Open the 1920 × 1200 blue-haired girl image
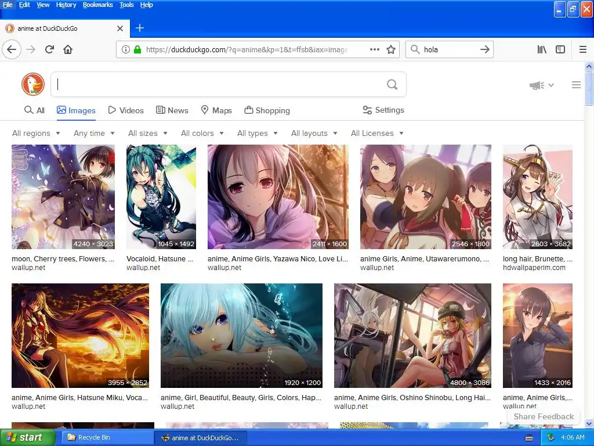Screen dimensions: 594x446 [241, 335]
